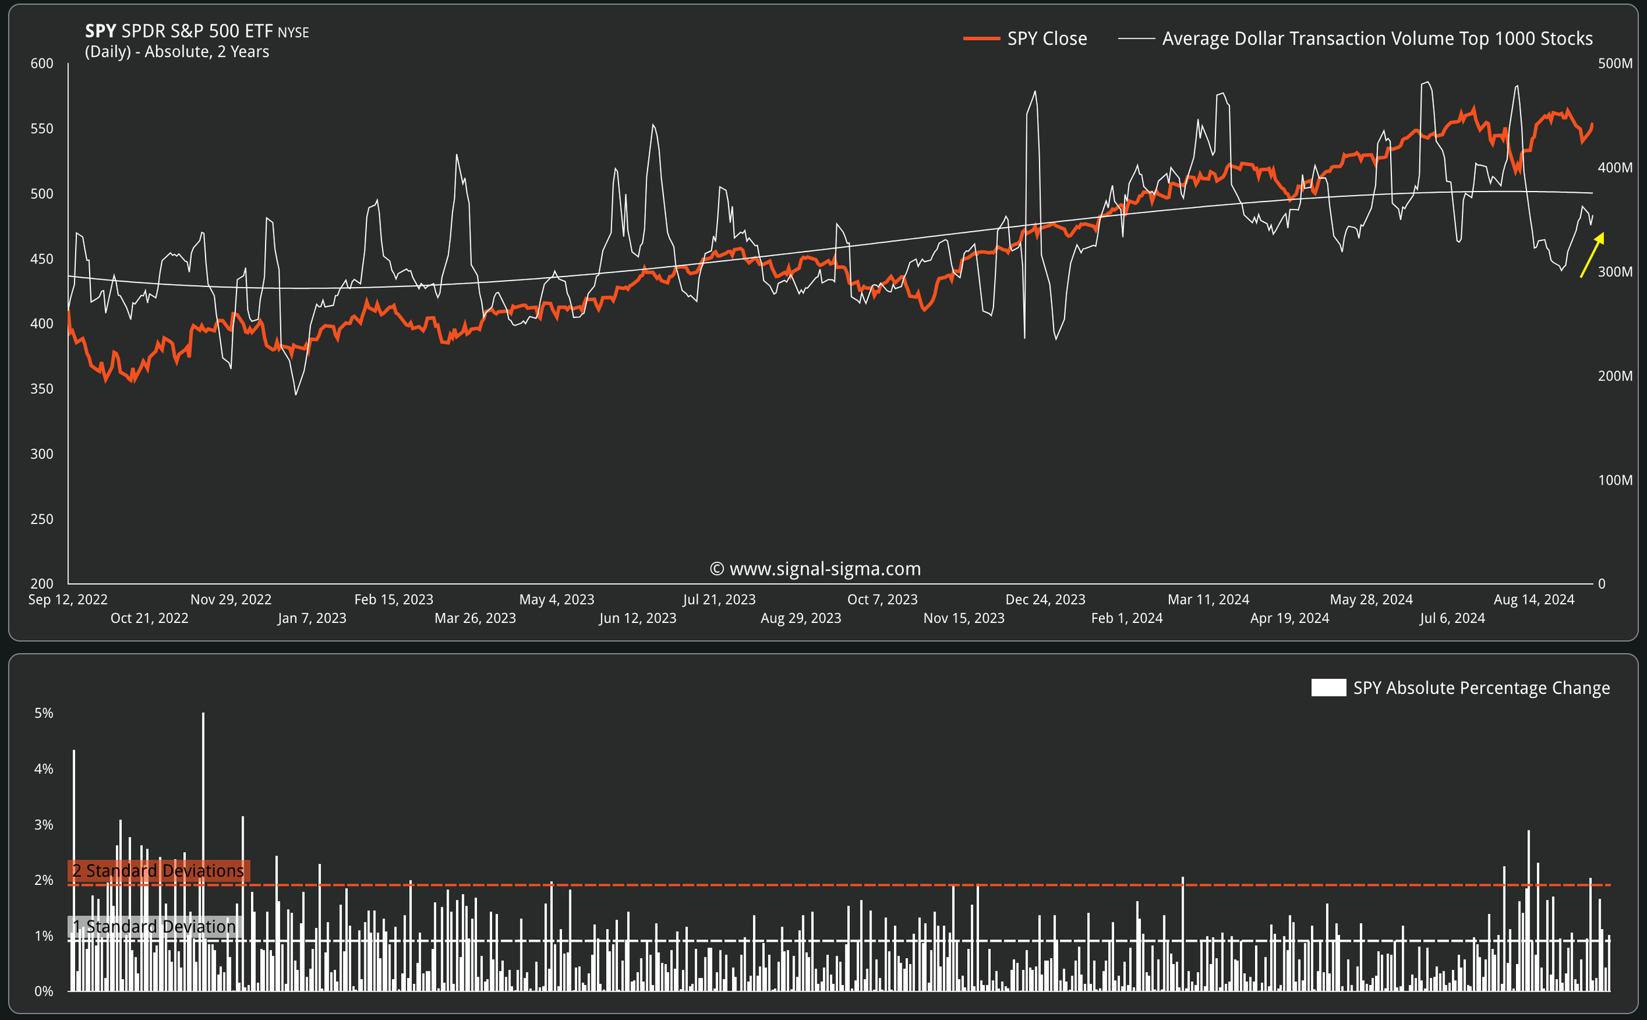Click the 200M volume axis label
Viewport: 1647px width, 1020px height.
pos(1615,376)
